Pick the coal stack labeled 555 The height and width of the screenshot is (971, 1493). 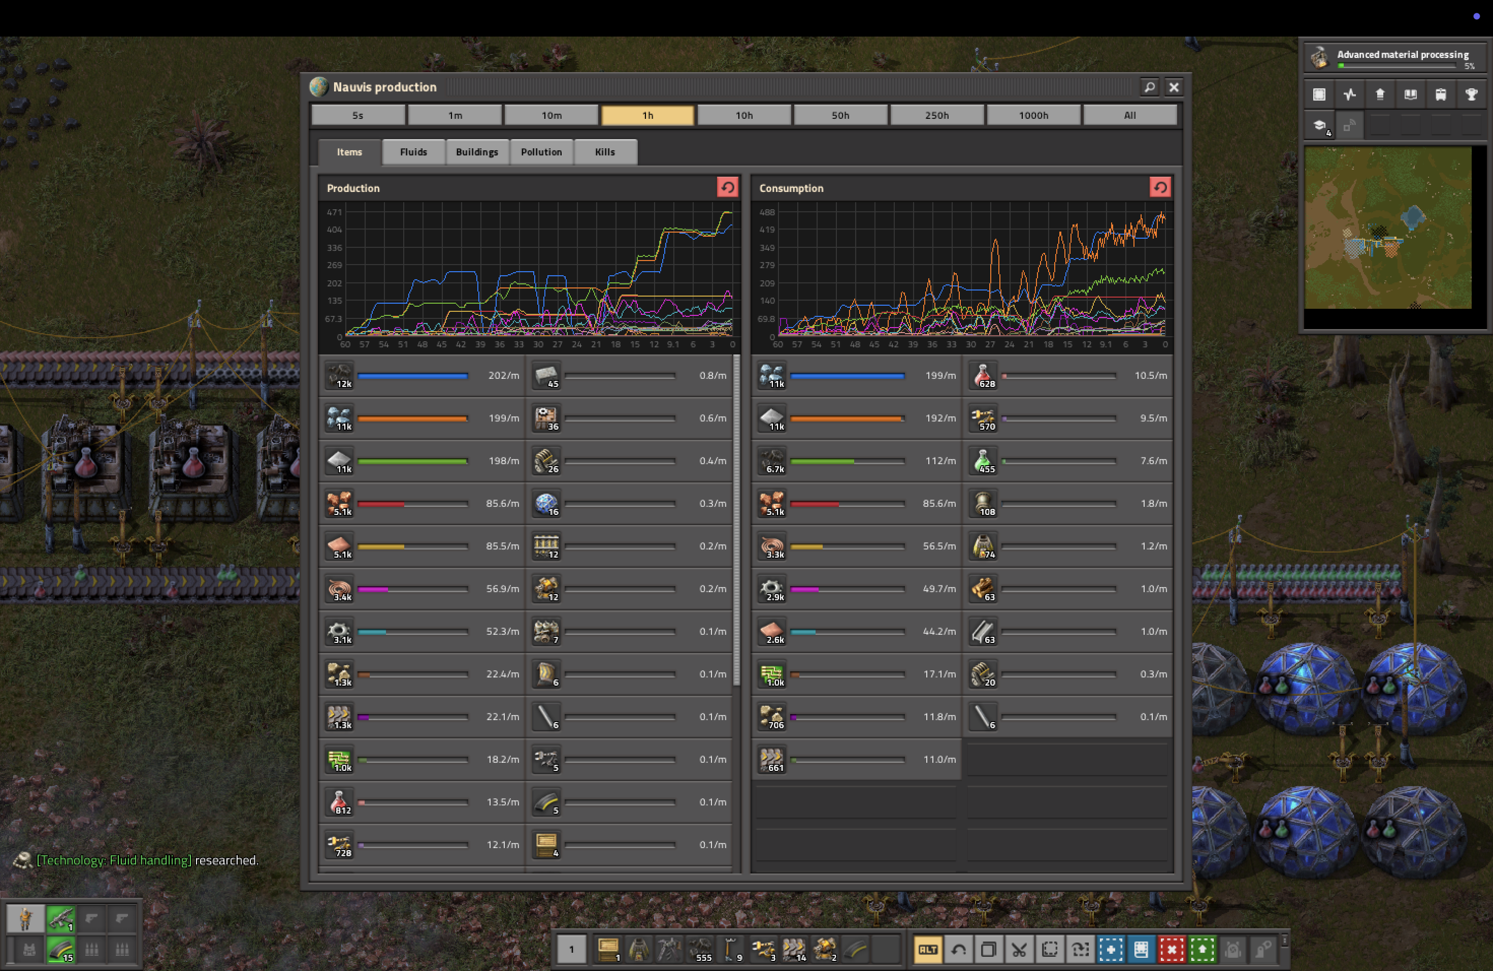point(701,949)
